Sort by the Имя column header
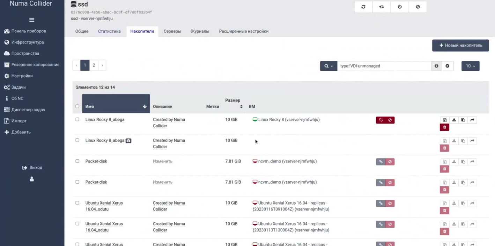495x246 pixels. point(116,104)
